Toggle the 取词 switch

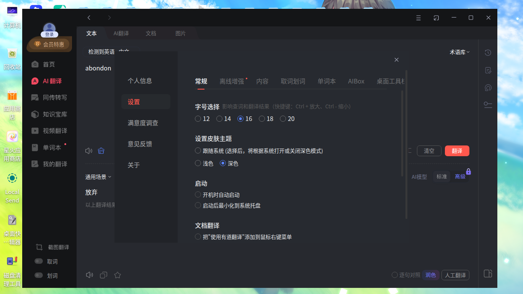(x=39, y=261)
